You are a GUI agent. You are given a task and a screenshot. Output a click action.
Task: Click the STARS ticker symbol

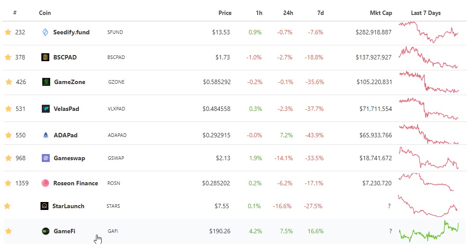pyautogui.click(x=113, y=206)
